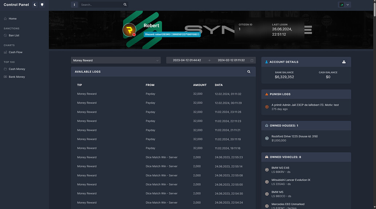Click the download icon on Account Details panel

point(344,62)
